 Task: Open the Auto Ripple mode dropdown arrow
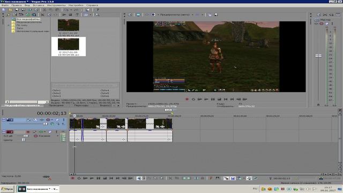point(244,179)
